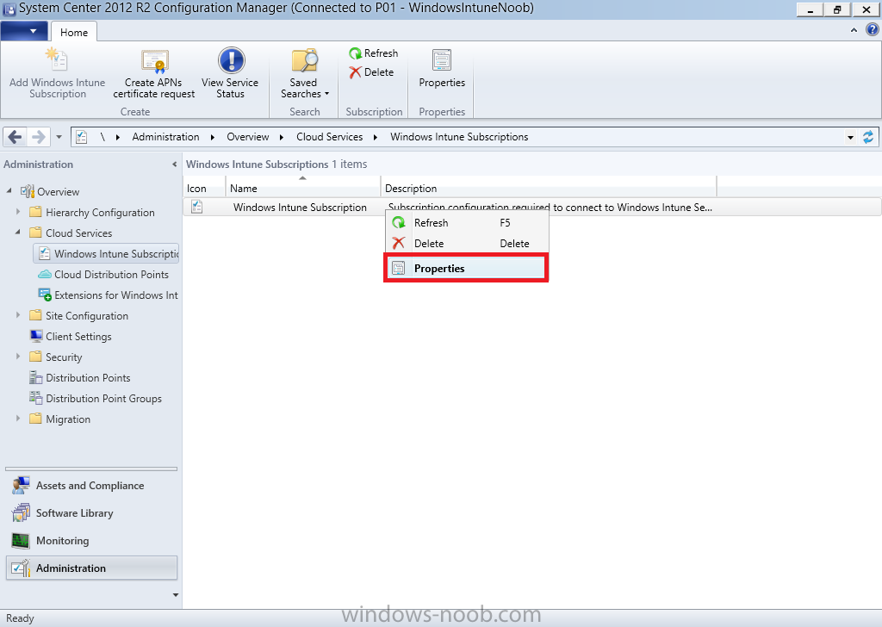
Task: Open Create APNs certificate request
Action: point(153,74)
